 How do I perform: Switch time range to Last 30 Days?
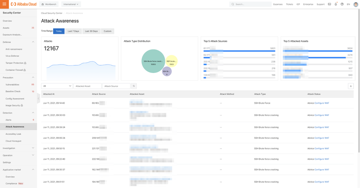pos(91,31)
